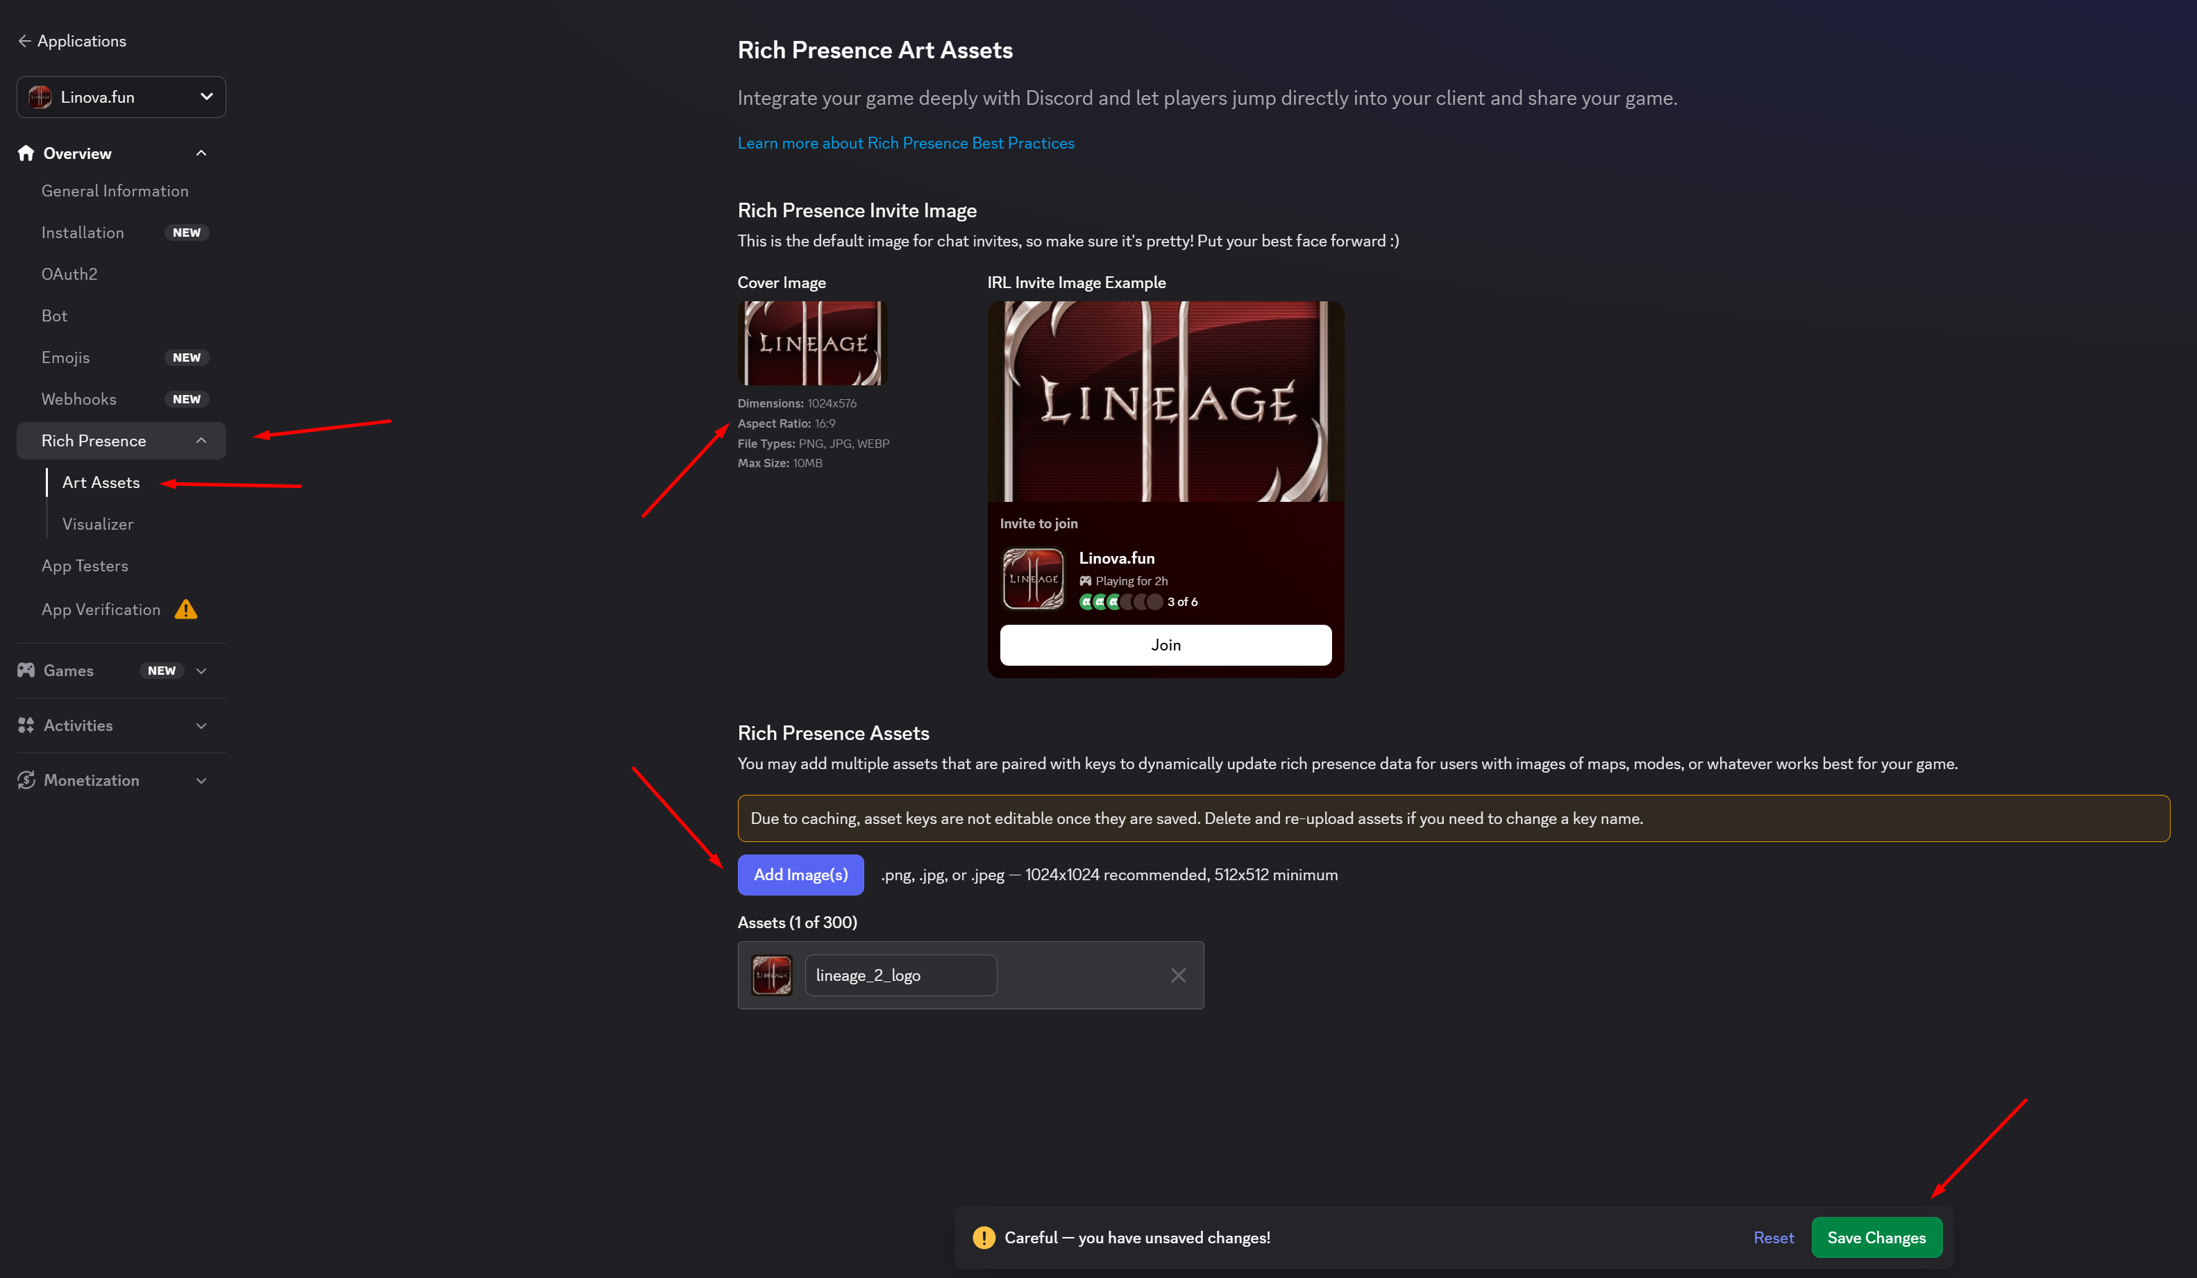
Task: Click the Overview home icon
Action: pos(26,153)
